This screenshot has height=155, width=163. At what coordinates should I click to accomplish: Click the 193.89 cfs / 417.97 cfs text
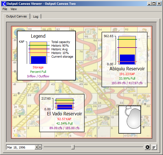[x=127, y=83]
